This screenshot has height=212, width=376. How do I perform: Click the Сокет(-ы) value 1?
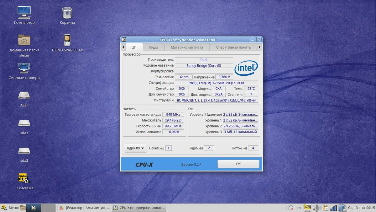[x=169, y=148]
